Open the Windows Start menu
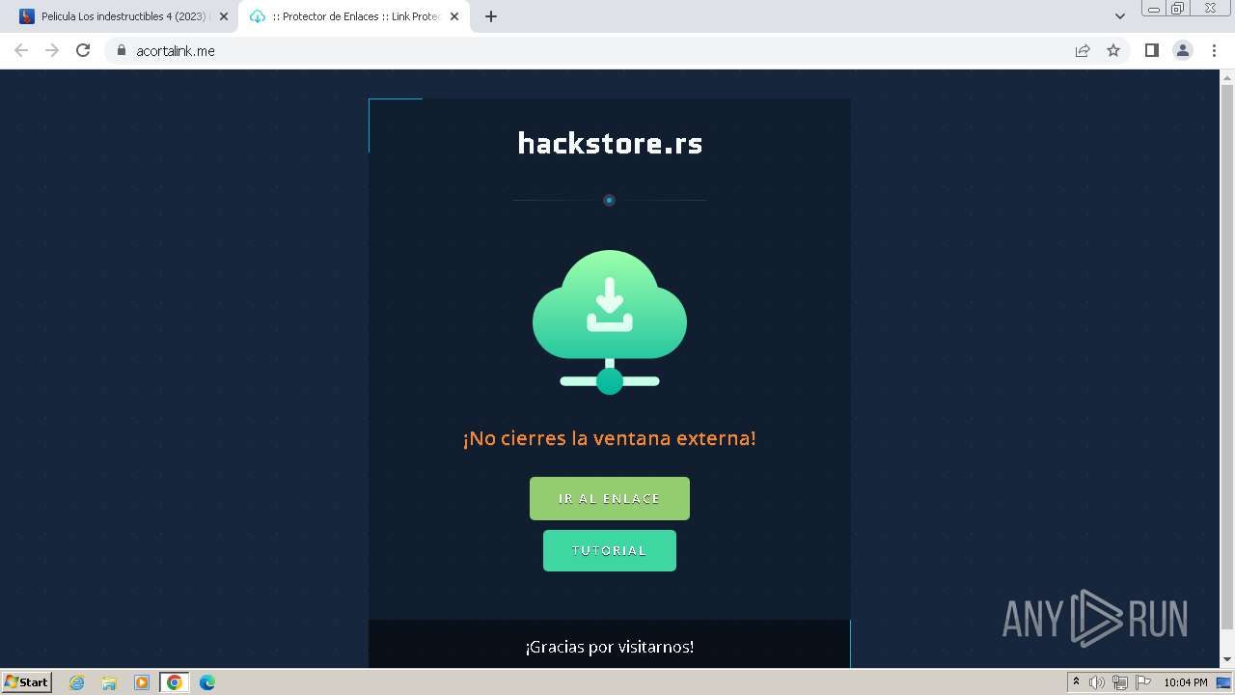1235x695 pixels. click(x=27, y=681)
